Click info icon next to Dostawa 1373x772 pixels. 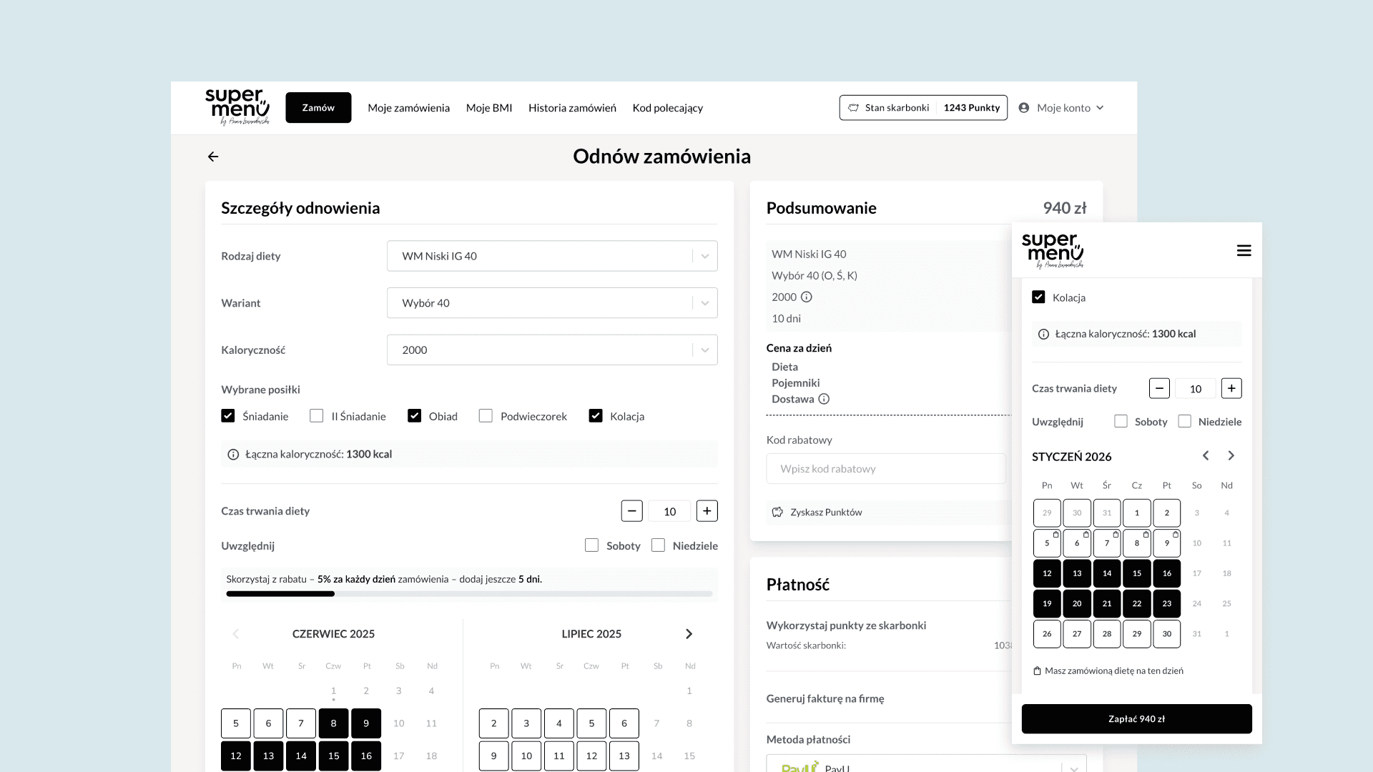[824, 399]
